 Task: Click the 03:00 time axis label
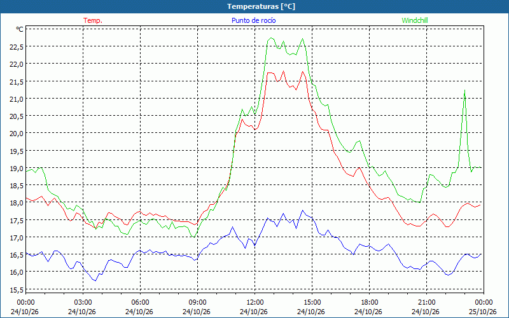point(83,303)
